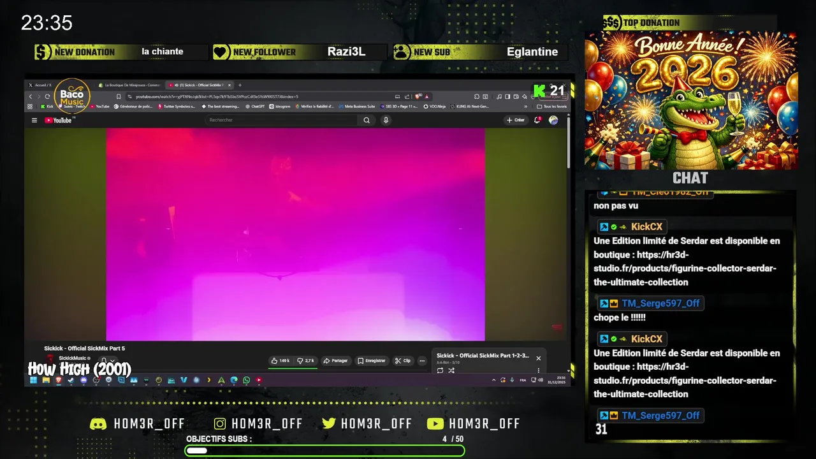
Task: Close the Sickick playlist panel
Action: (x=538, y=358)
